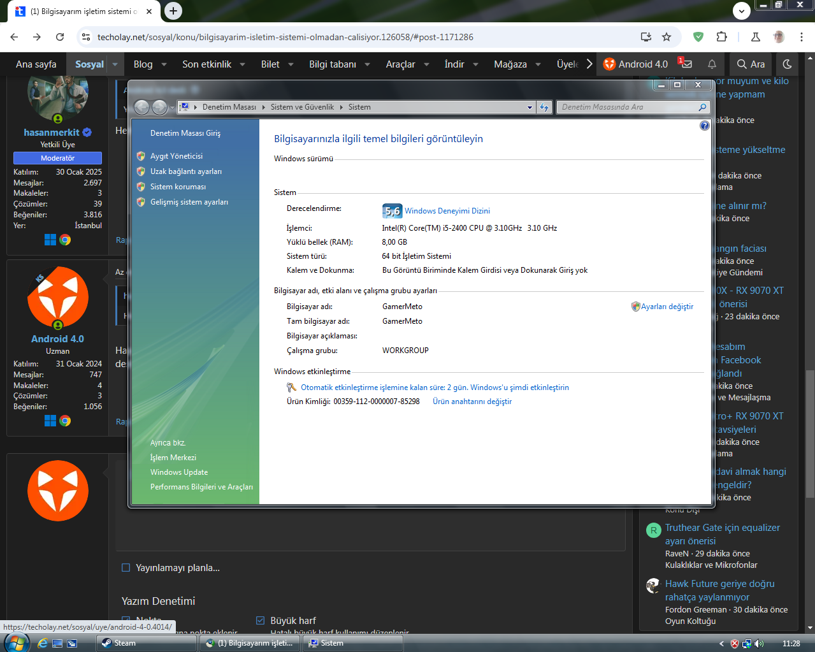Expand İndir dropdown arrow

click(x=475, y=64)
